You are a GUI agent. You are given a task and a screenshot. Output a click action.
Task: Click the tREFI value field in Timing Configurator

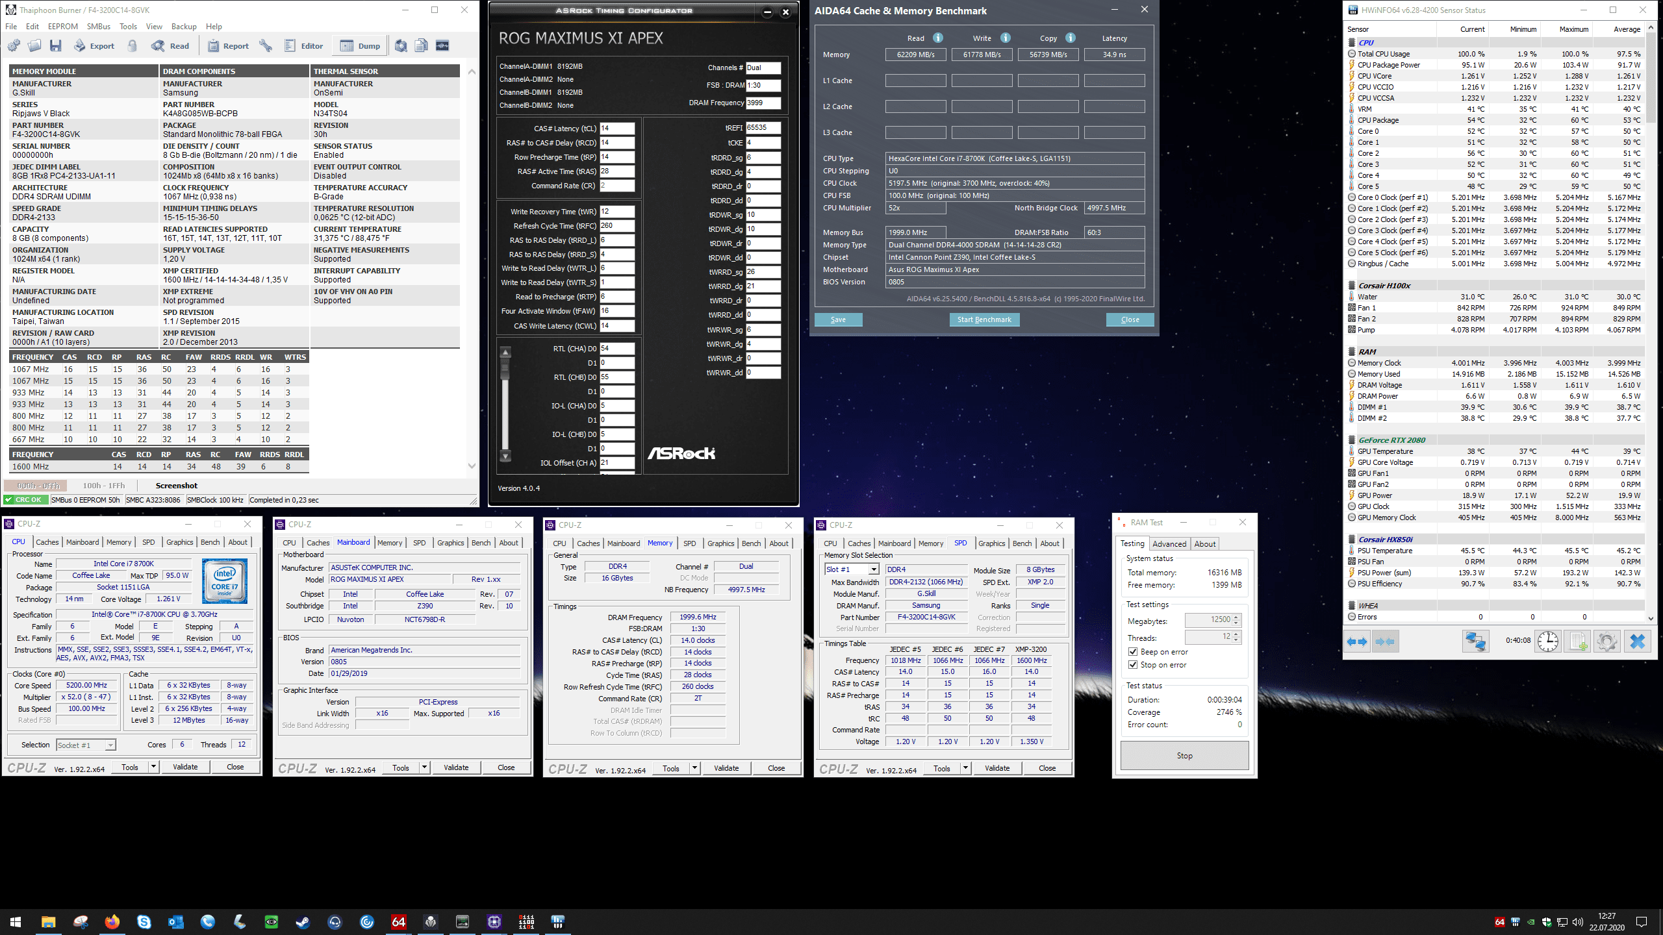[763, 128]
